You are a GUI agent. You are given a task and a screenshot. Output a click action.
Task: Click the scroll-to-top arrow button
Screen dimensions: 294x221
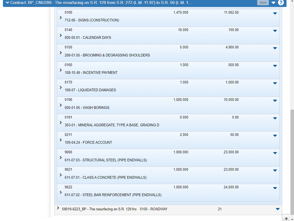(x=286, y=218)
